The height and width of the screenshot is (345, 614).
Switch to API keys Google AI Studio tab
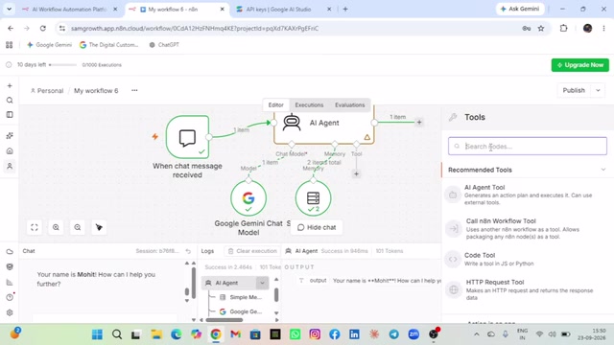click(285, 9)
